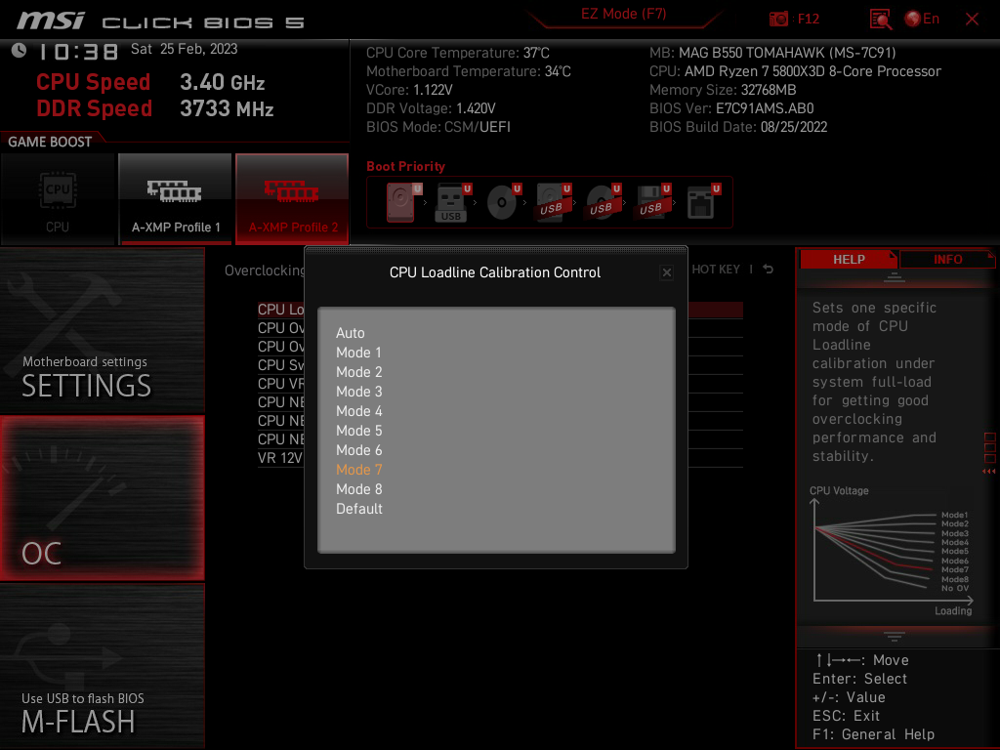Select the USB hard disk boot icon
This screenshot has width=1000, height=750.
point(553,202)
